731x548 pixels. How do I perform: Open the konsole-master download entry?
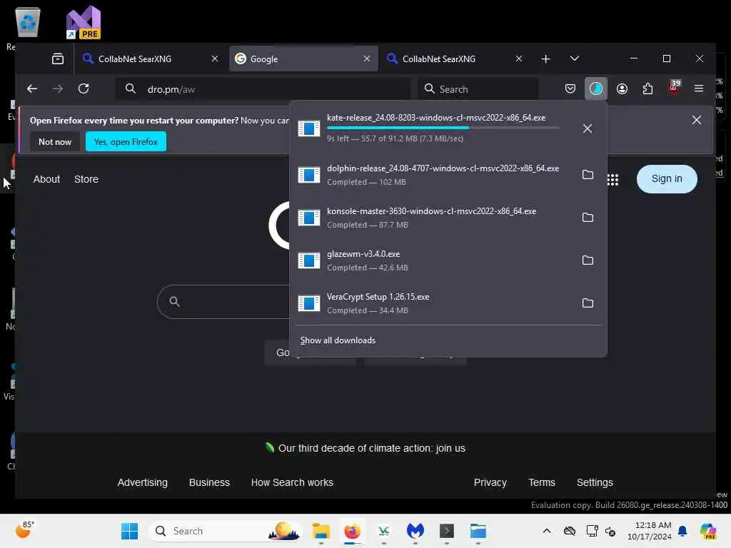(x=433, y=218)
